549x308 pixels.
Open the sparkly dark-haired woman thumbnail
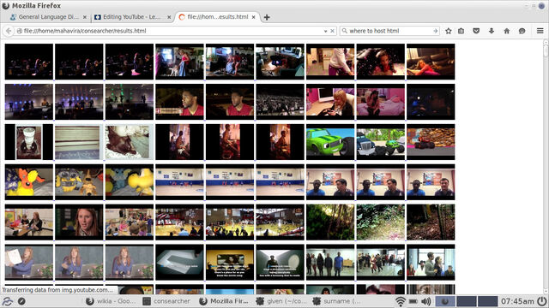(x=381, y=62)
